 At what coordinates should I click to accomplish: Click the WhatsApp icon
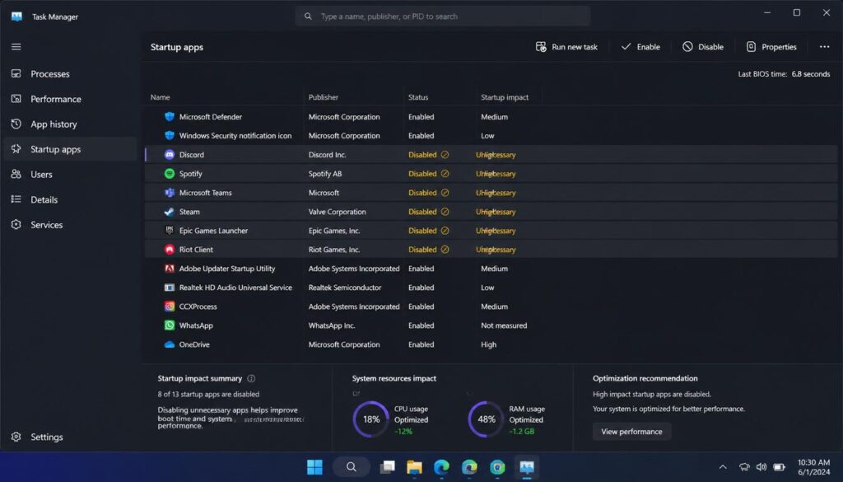tap(170, 325)
